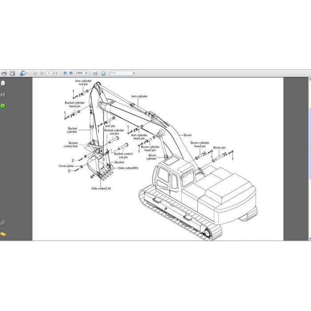
Task: Click the "Bucket control rod pin" label
Action: coord(123,155)
